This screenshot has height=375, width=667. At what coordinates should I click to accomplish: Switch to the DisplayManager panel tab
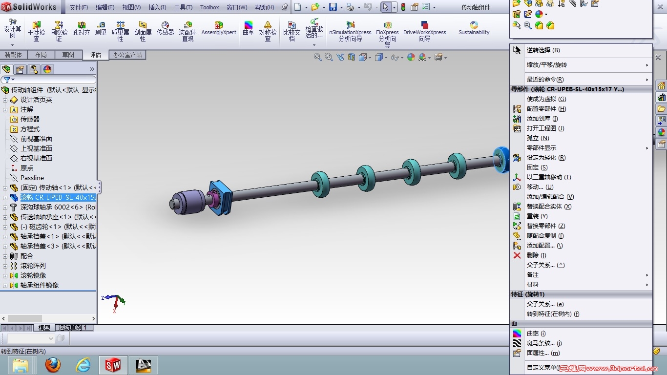tap(47, 69)
